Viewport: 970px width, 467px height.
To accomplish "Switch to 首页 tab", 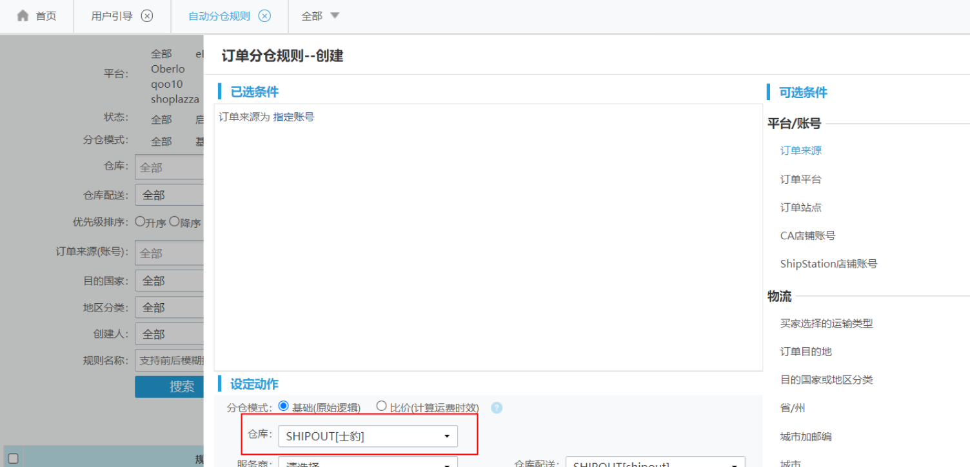I will click(x=46, y=16).
